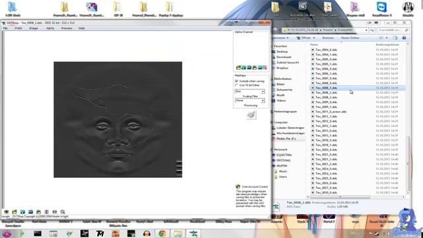Click the magnifier icon in Alpha Channel panel
The image size is (423, 238).
point(265,67)
